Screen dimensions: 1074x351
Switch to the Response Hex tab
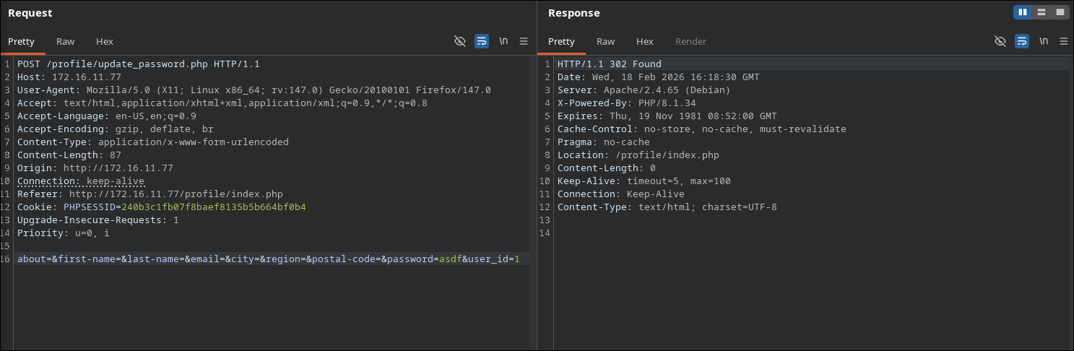click(x=645, y=41)
